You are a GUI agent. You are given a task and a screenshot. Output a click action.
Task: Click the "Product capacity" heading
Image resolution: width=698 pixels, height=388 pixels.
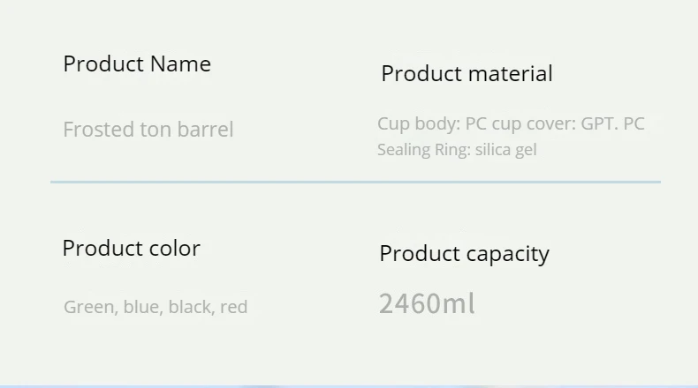[464, 254]
